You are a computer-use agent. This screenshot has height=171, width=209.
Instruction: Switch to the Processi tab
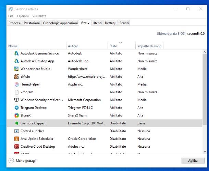pyautogui.click(x=14, y=23)
